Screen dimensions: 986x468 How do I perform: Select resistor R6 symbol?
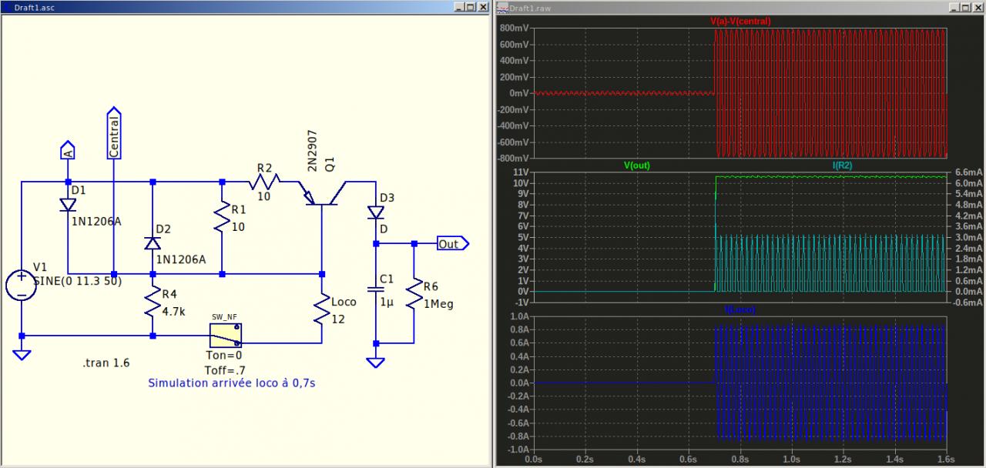click(x=414, y=293)
